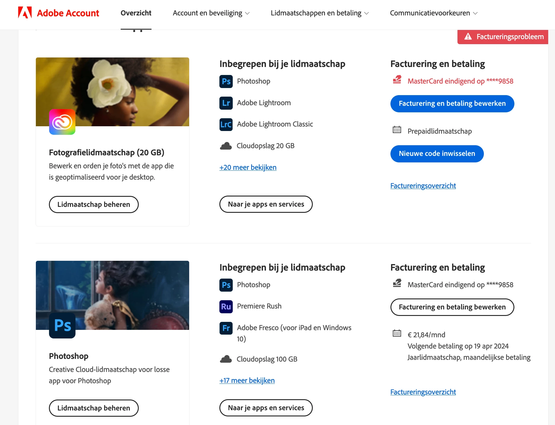Open the Account en beveiliging menu

[x=211, y=13]
